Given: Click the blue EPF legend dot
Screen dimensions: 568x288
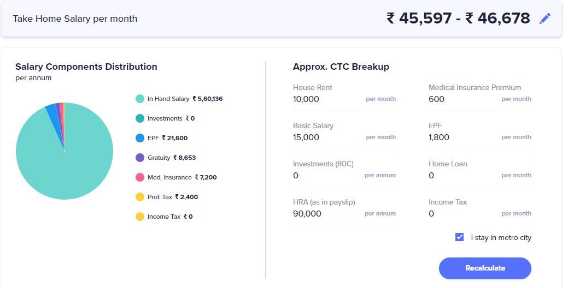Looking at the screenshot, I should point(140,138).
